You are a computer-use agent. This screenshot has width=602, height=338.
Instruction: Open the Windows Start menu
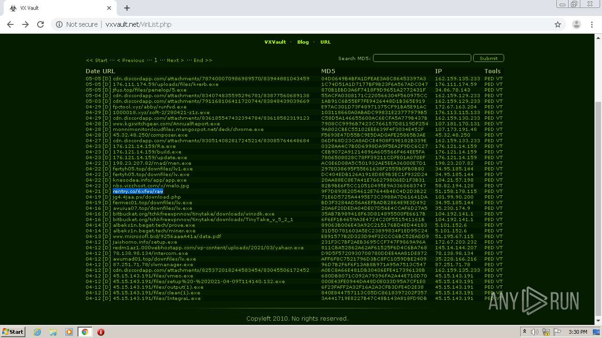pos(13,331)
